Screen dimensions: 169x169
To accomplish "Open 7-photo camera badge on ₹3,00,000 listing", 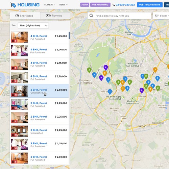I will coord(14,54).
